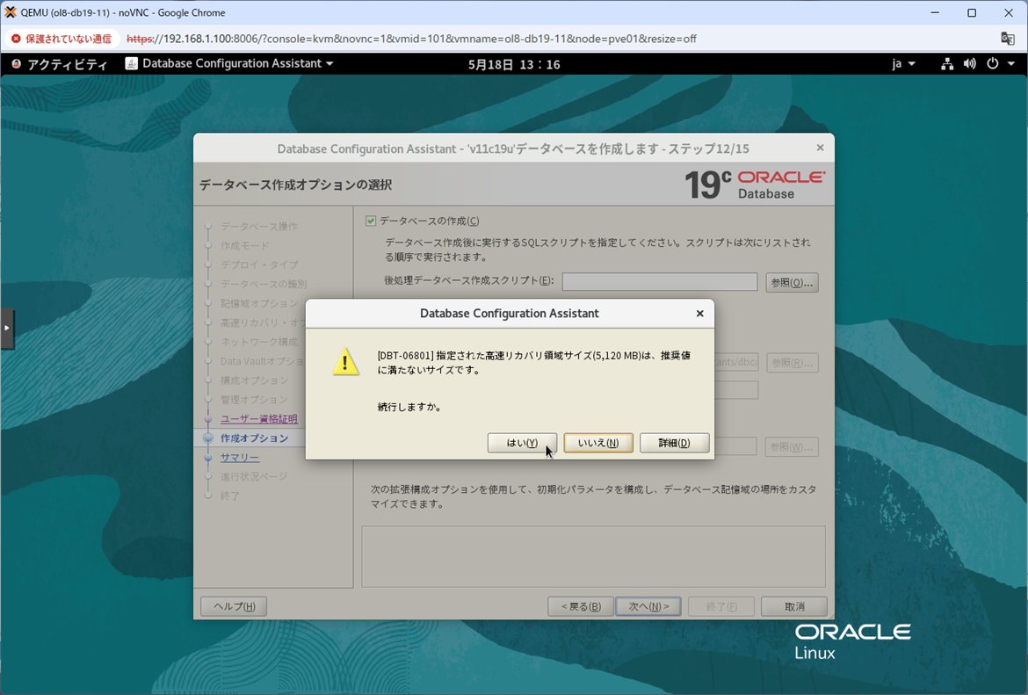Click 作成モード step in sidebar
1028x695 pixels.
(x=244, y=246)
